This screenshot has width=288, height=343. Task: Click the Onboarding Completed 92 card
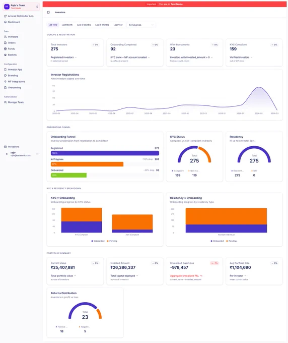[x=135, y=52]
